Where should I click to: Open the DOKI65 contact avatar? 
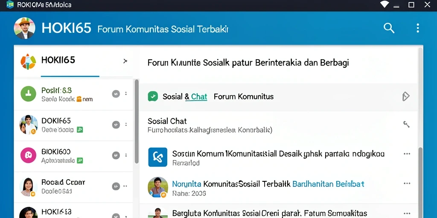pyautogui.click(x=29, y=125)
